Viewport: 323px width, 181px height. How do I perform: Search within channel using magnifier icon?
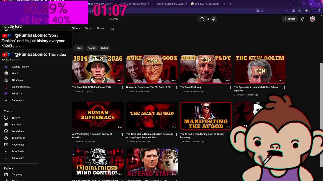[112, 28]
